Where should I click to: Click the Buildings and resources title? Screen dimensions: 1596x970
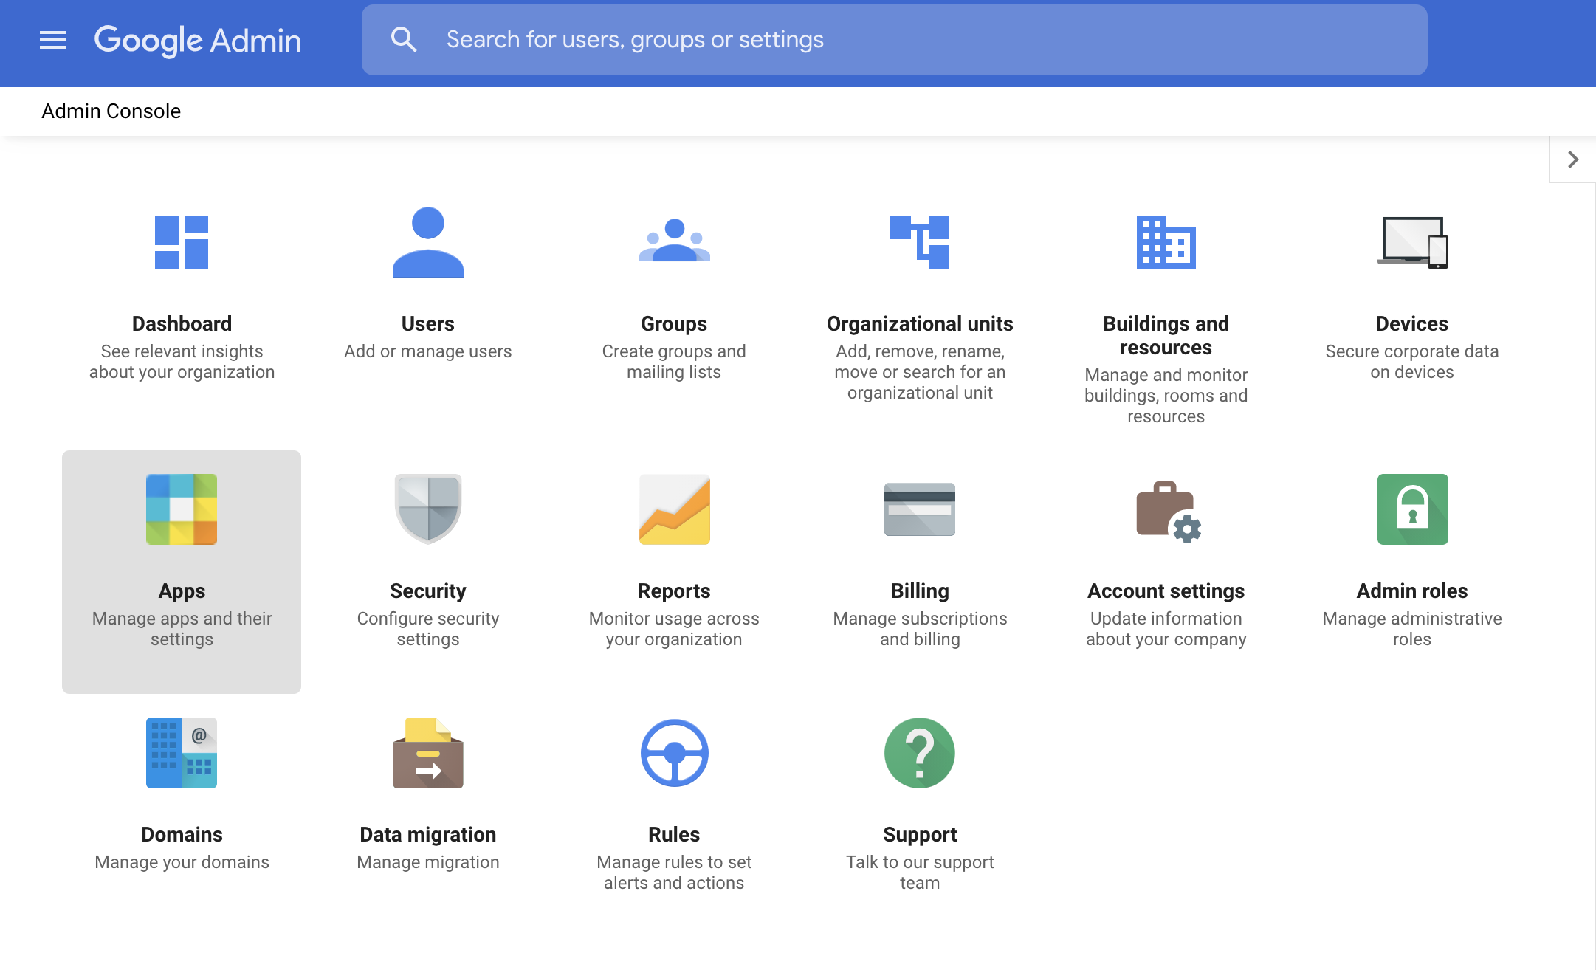1166,336
